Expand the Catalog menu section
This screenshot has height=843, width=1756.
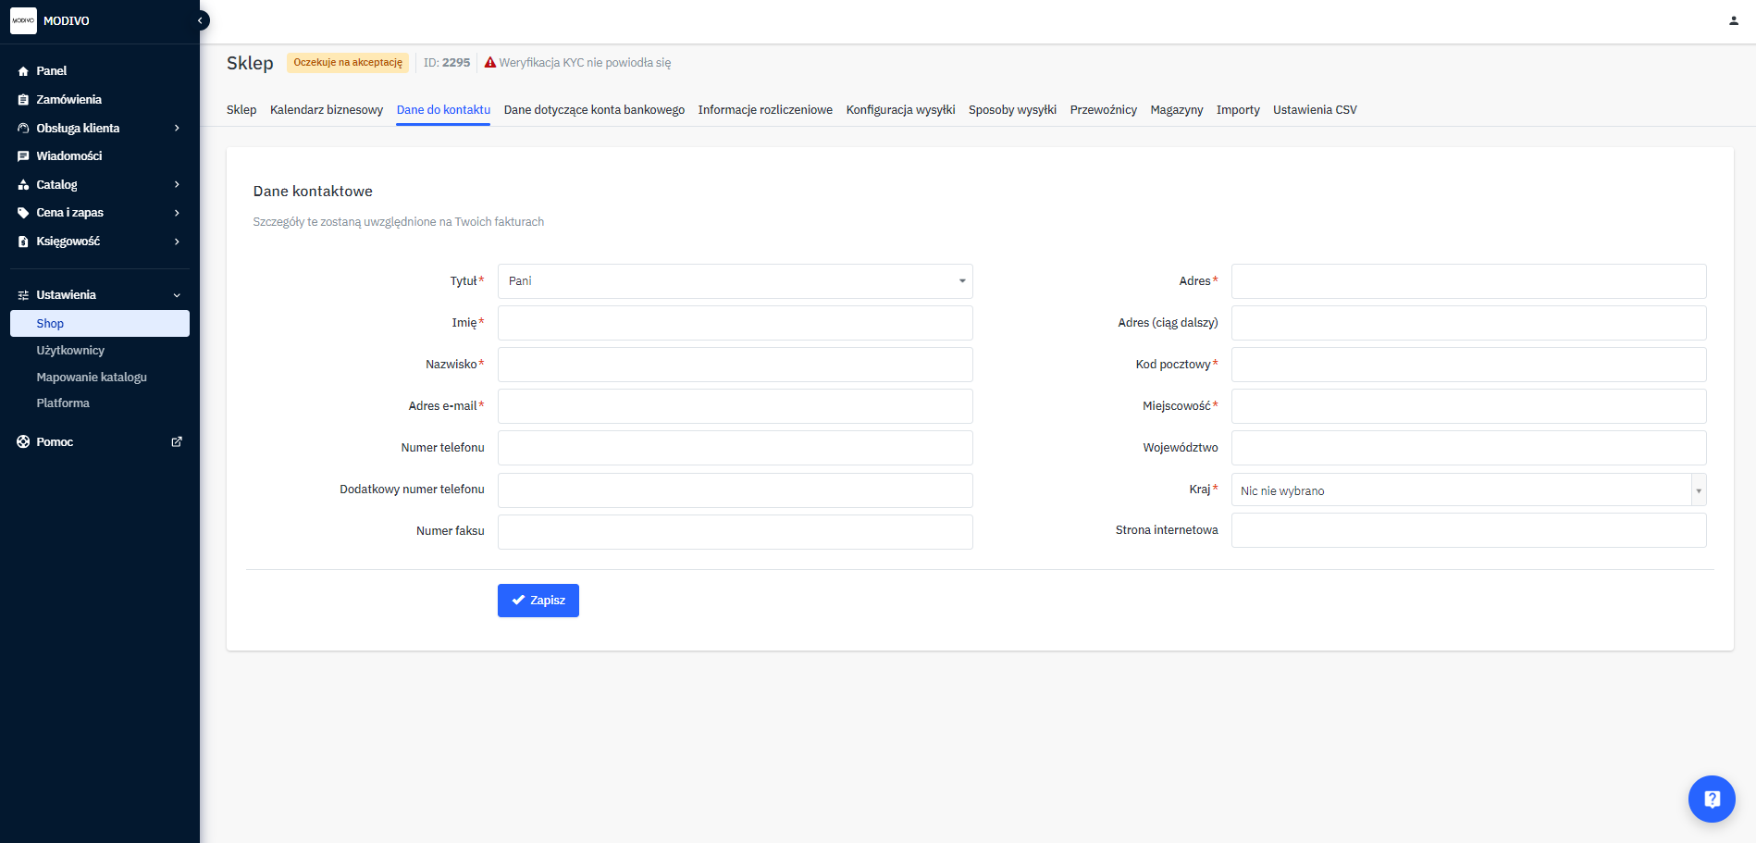(x=177, y=185)
